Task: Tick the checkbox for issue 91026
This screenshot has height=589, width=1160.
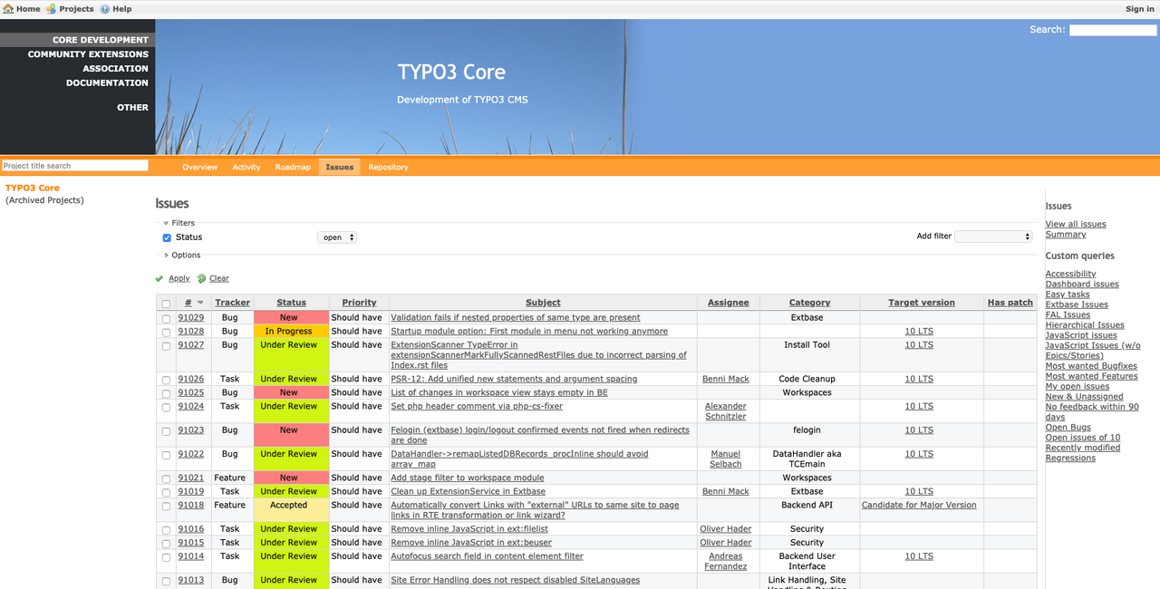Action: pyautogui.click(x=165, y=380)
